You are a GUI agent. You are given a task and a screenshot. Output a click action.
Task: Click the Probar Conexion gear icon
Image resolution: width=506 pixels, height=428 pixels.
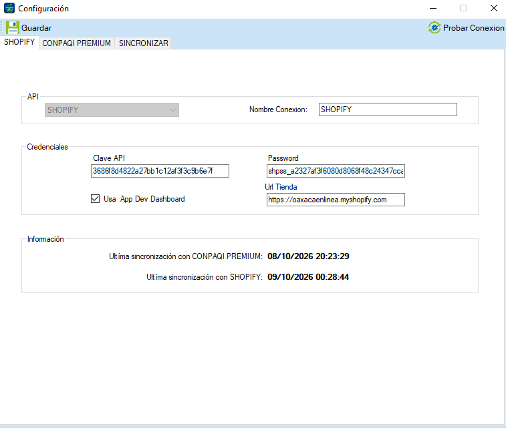(x=434, y=28)
